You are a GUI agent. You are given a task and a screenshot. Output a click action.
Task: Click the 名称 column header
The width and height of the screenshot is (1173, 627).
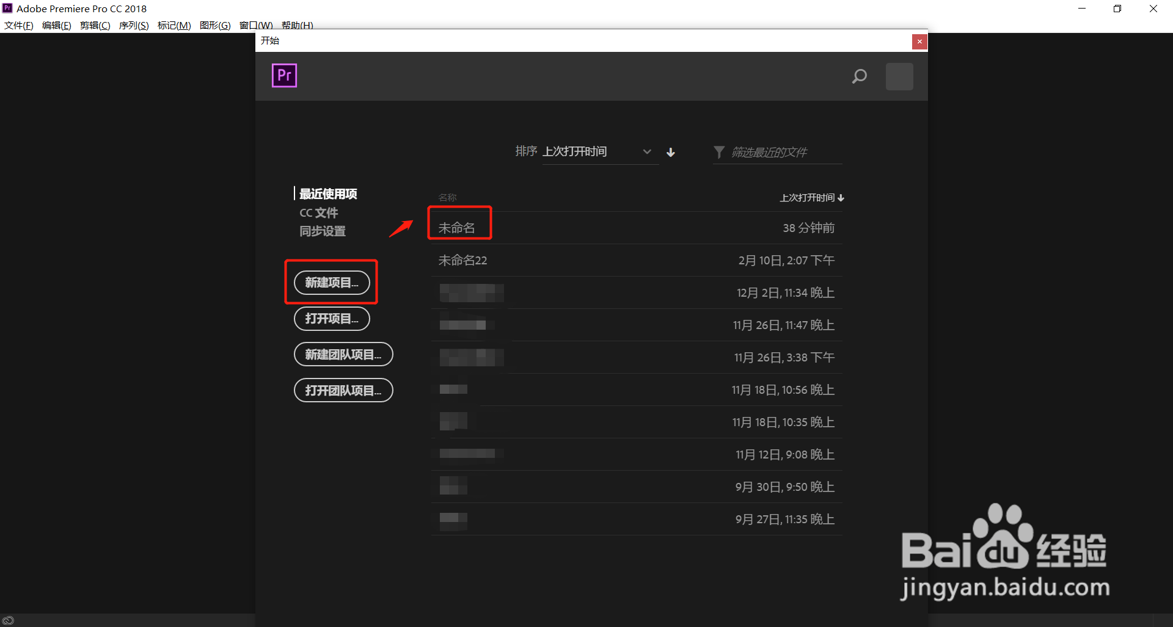click(447, 198)
